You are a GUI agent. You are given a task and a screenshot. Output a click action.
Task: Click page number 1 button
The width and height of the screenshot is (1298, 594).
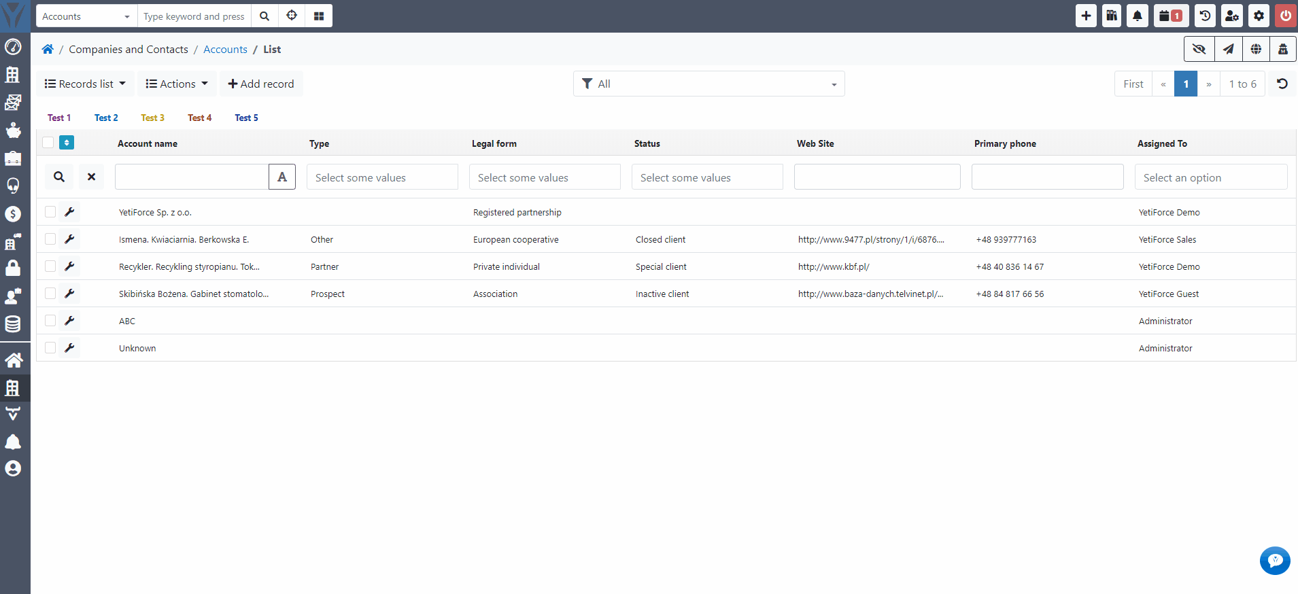click(x=1186, y=84)
